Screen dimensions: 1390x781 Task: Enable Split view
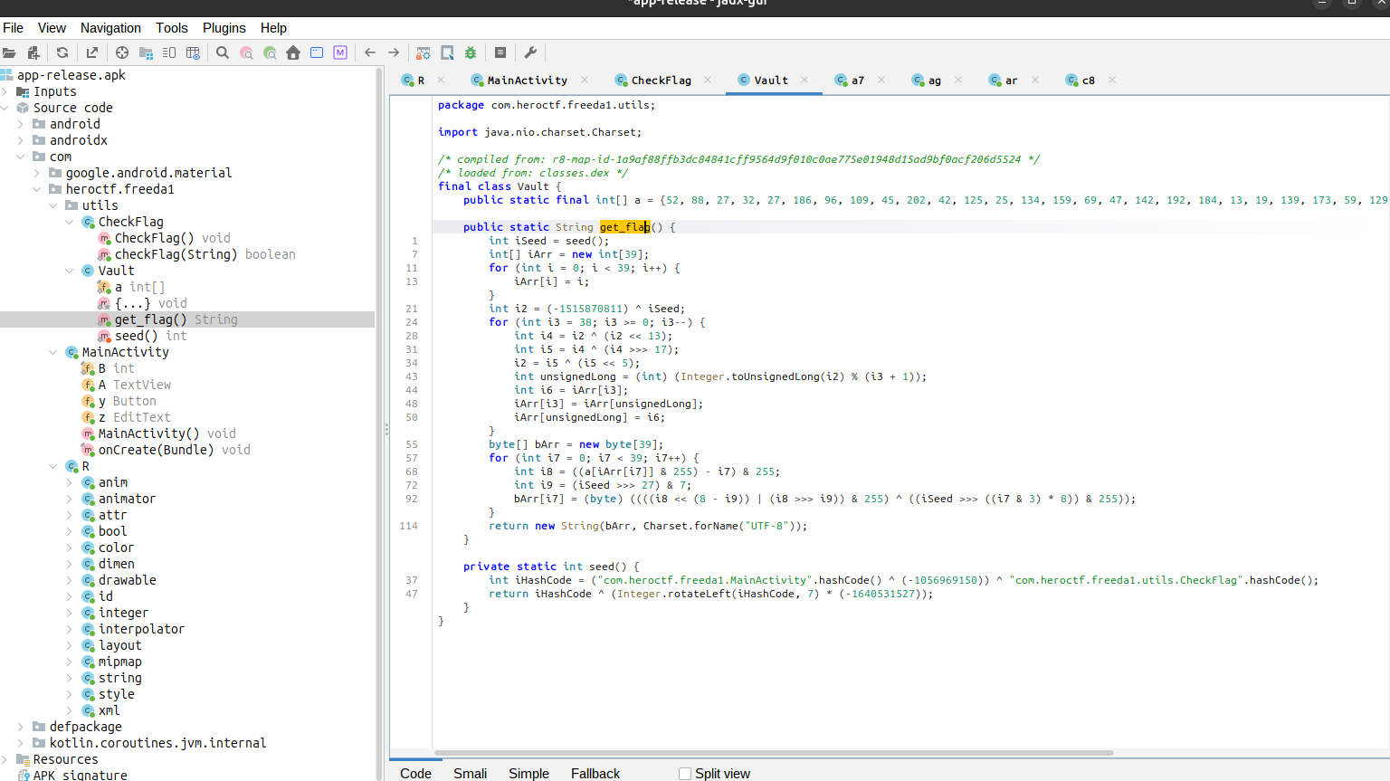point(684,773)
